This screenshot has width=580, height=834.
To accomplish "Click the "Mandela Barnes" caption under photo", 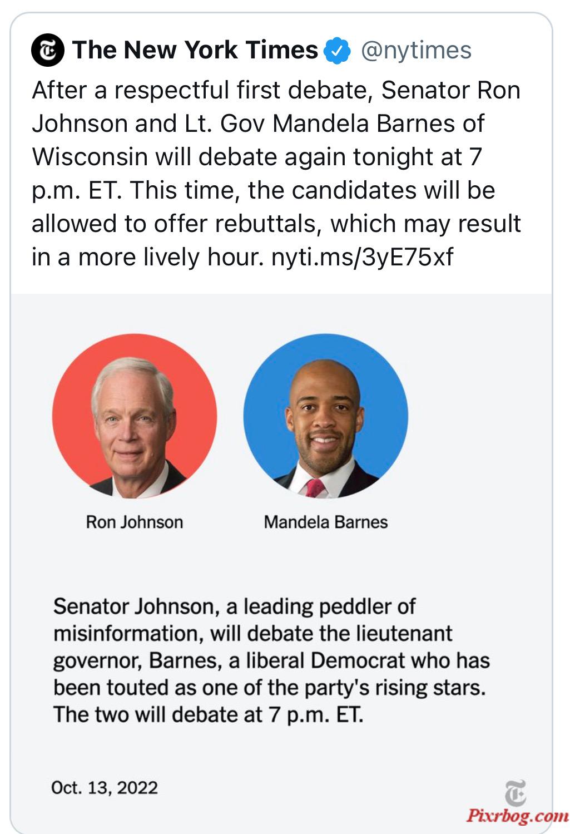I will coord(326,522).
